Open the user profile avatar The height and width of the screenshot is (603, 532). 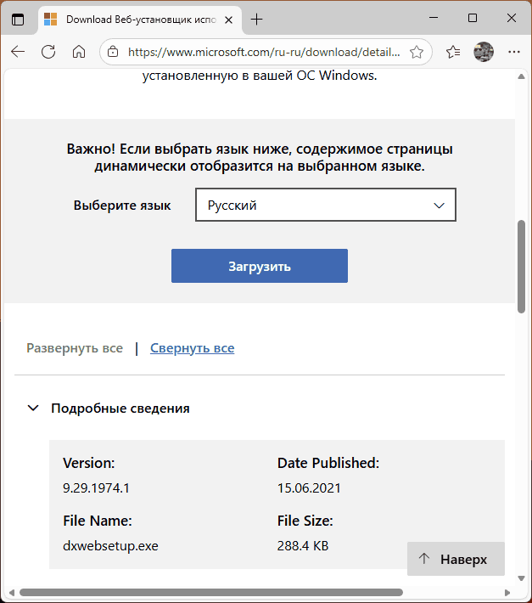click(x=484, y=52)
